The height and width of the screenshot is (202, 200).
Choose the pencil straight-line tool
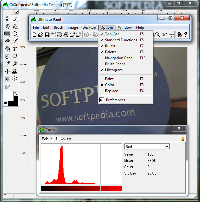tap(7, 26)
